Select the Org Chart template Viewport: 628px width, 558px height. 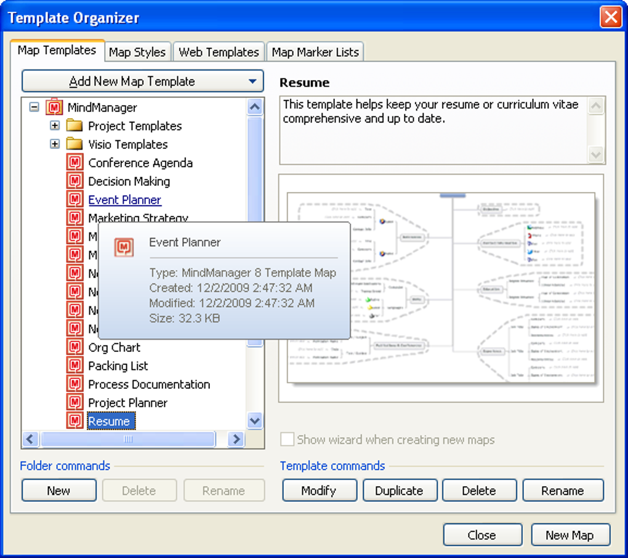point(114,347)
